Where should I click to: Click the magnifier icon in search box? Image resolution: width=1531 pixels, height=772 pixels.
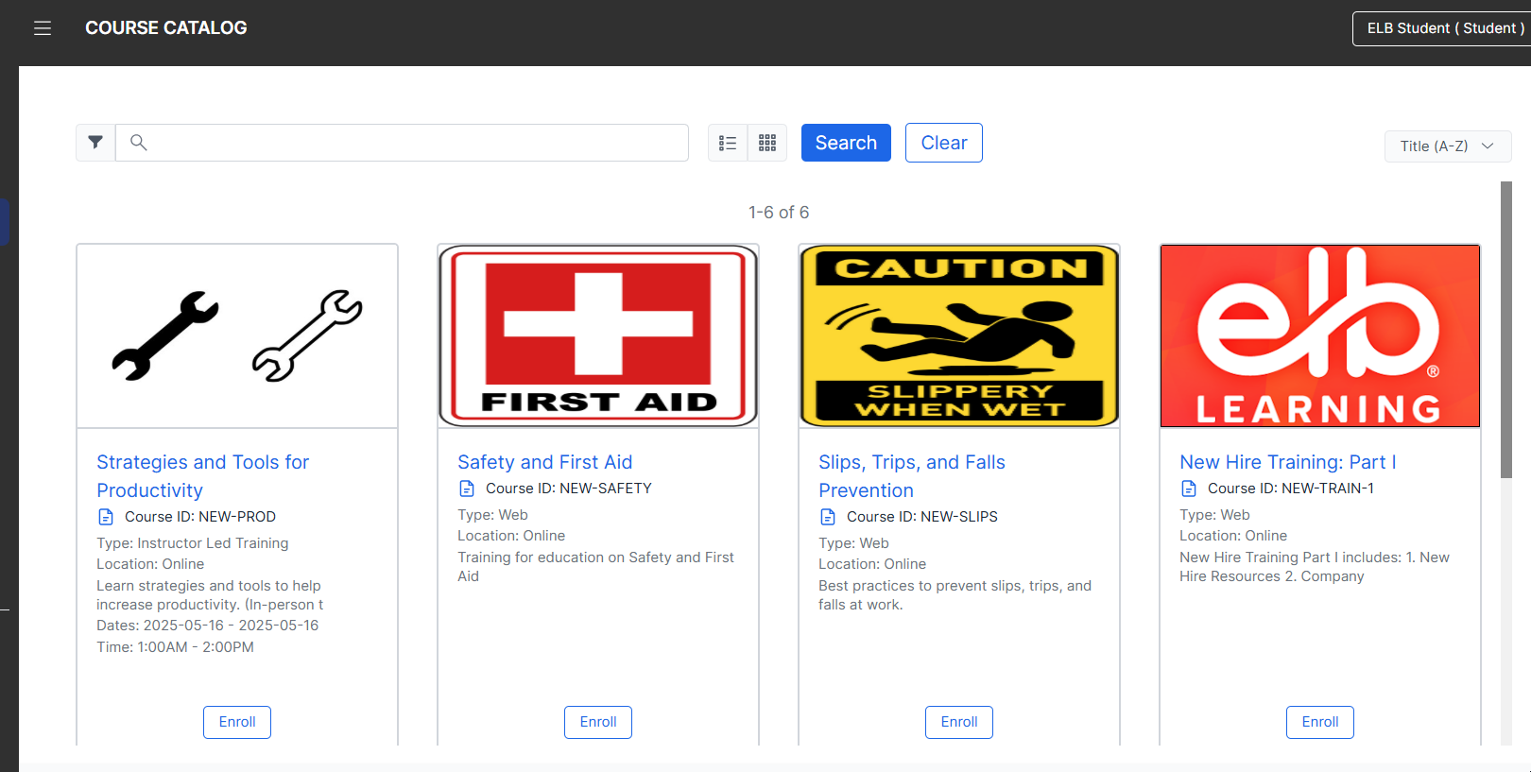point(139,143)
